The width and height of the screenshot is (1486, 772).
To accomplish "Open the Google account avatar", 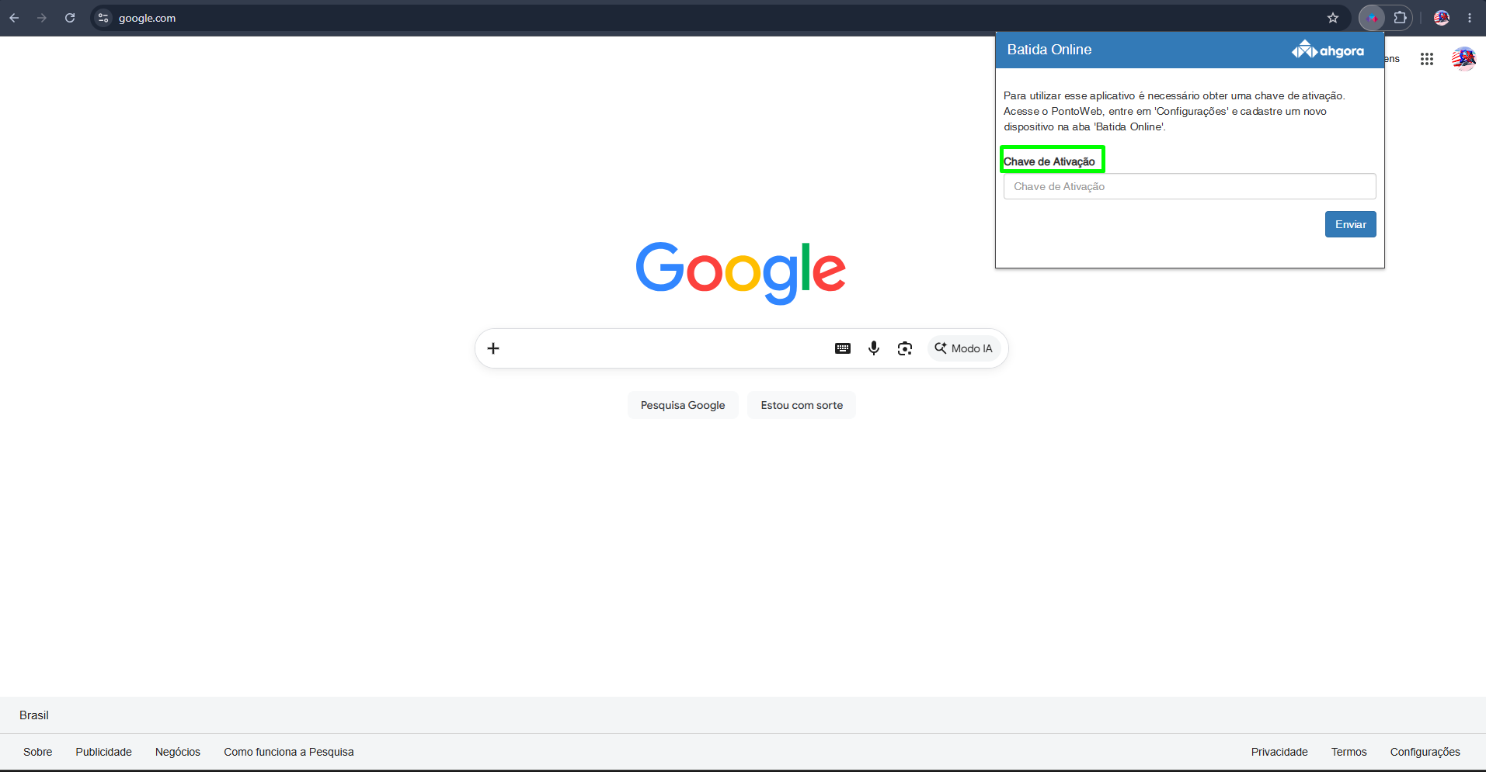I will pos(1463,59).
